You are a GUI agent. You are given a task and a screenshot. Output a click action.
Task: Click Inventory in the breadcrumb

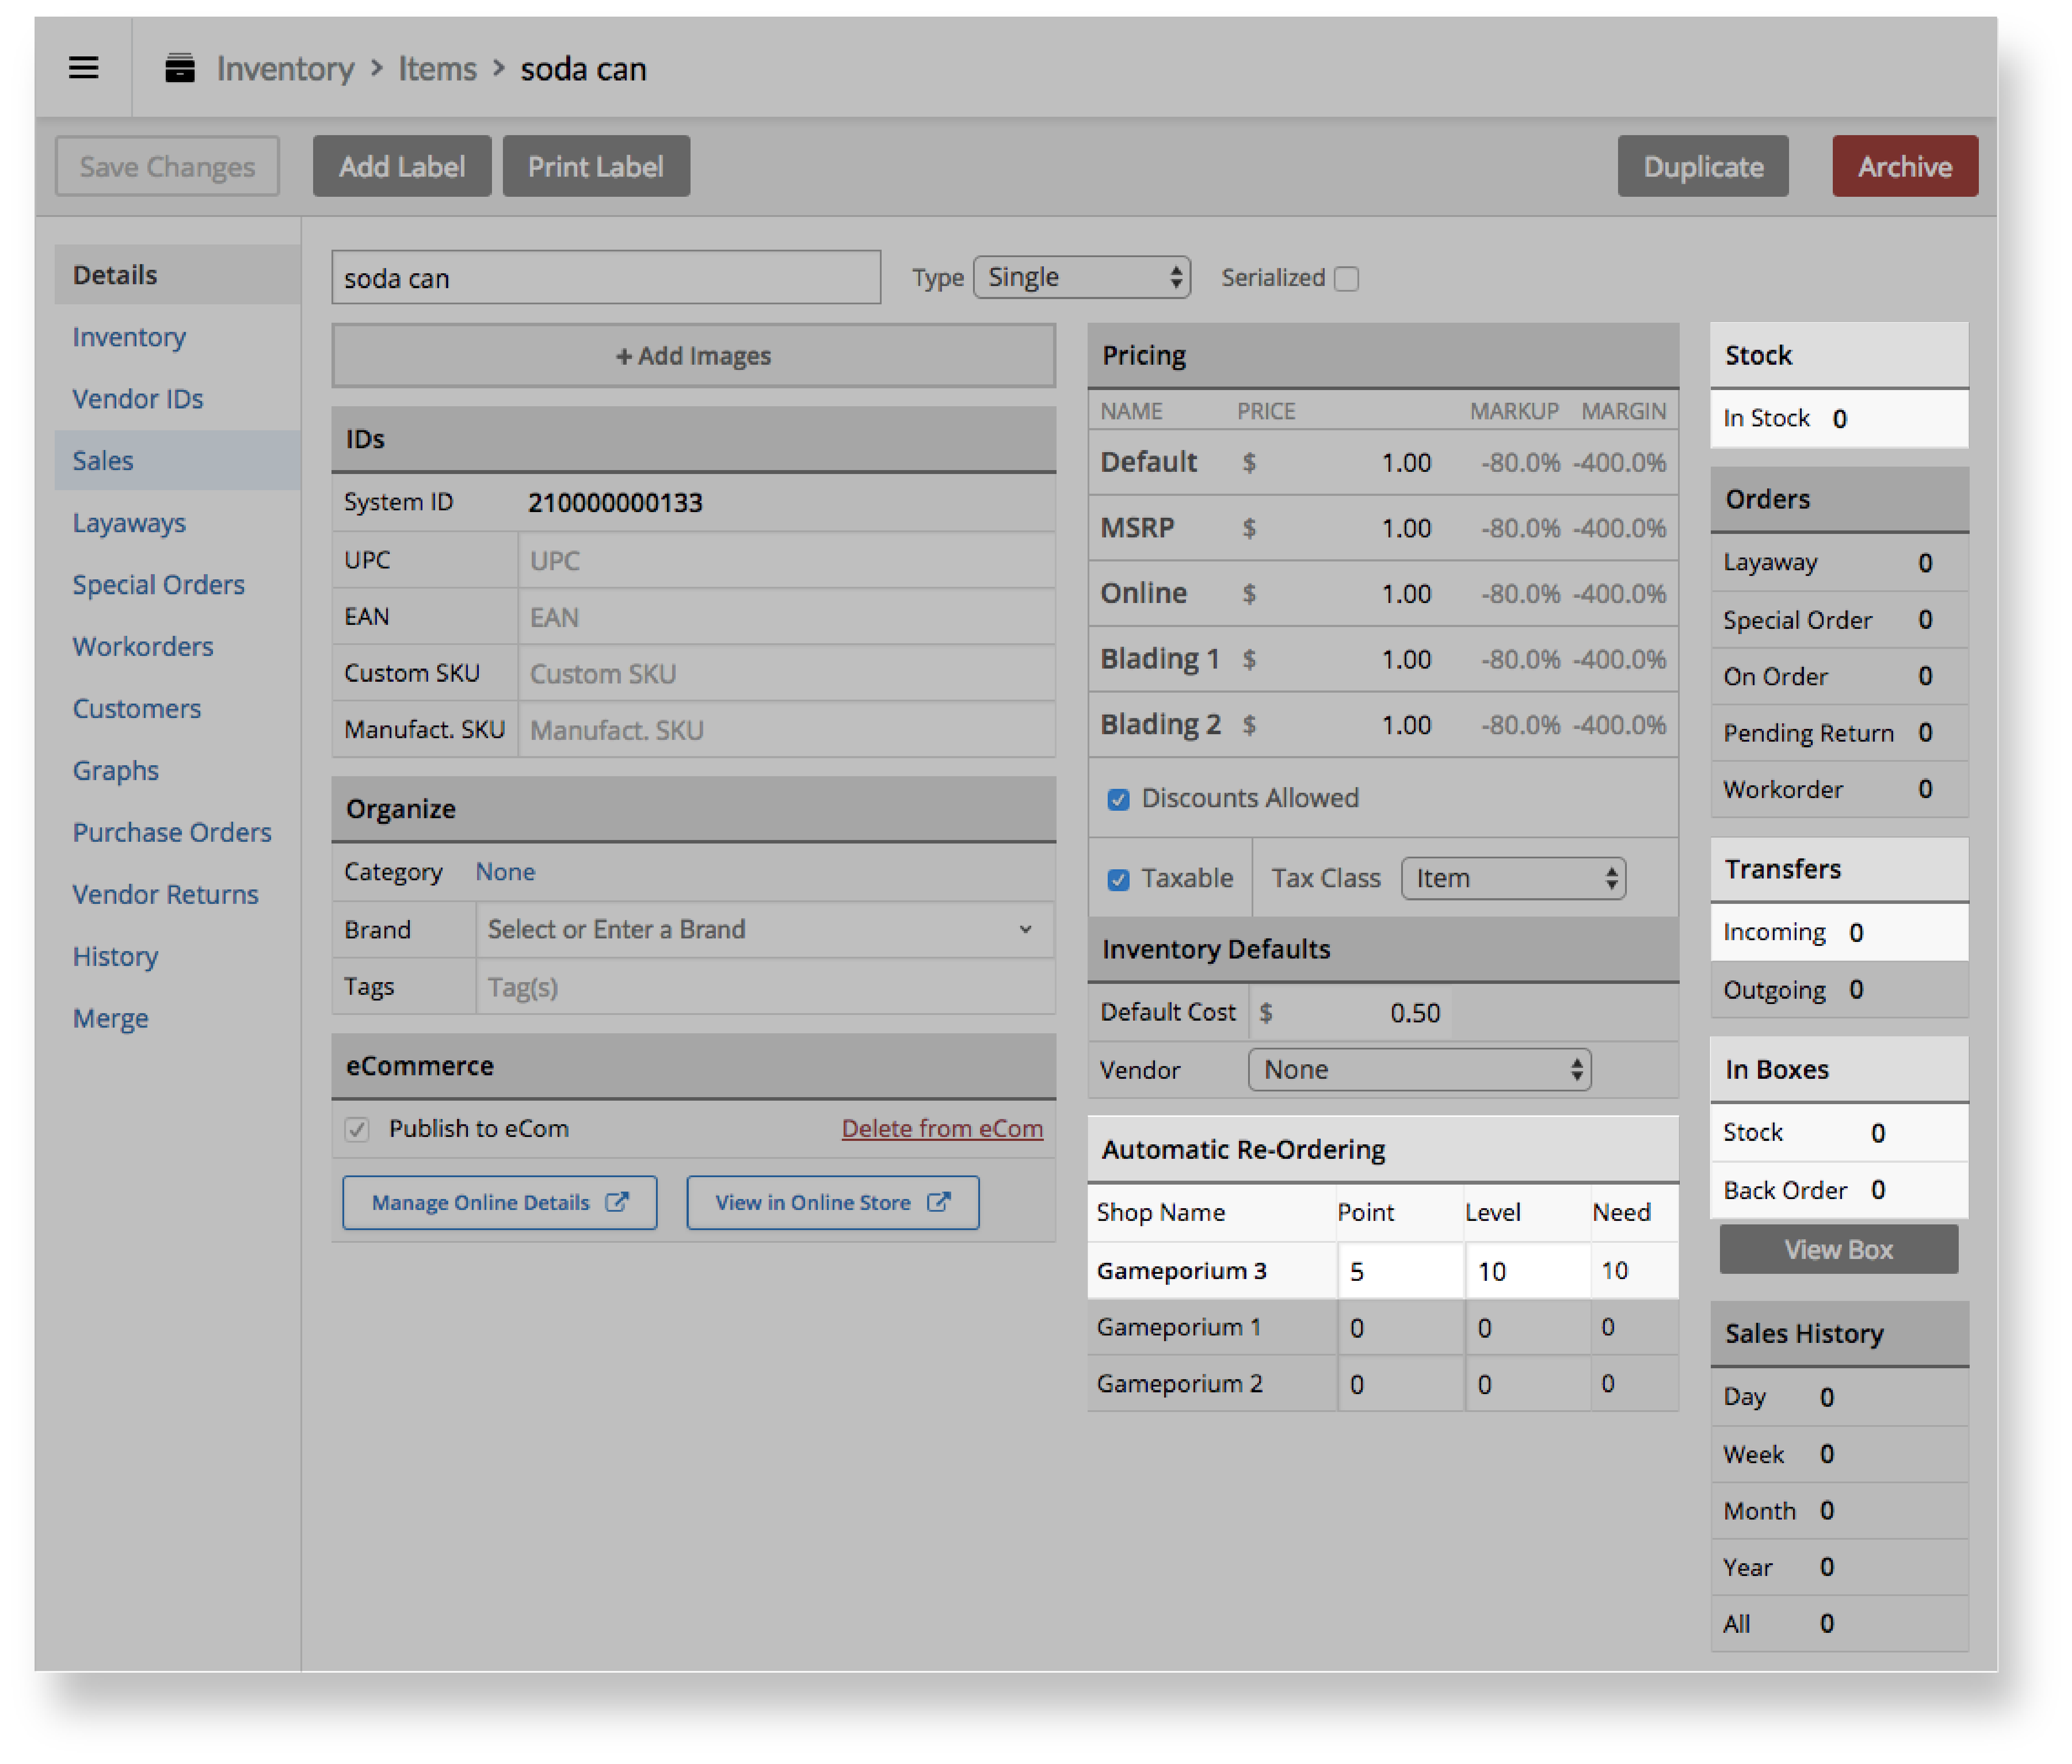point(286,68)
